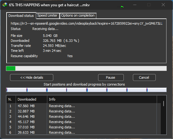Click the window title text with mkv filename
This screenshot has height=139, width=173.
coord(49,5)
